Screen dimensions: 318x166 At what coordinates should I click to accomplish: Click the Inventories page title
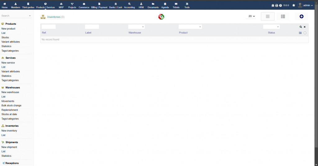54,17
